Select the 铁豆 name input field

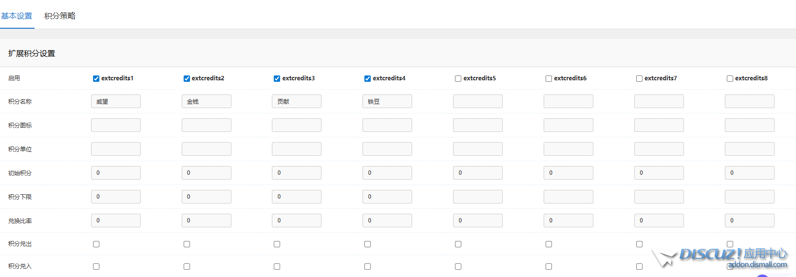tap(387, 101)
